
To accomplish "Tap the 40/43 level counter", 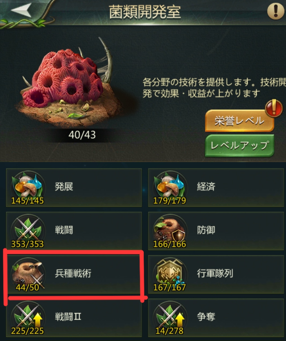I will coord(82,135).
